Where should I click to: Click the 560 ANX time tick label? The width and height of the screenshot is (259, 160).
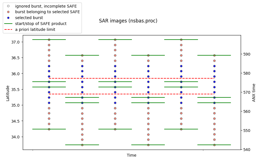(247, 111)
